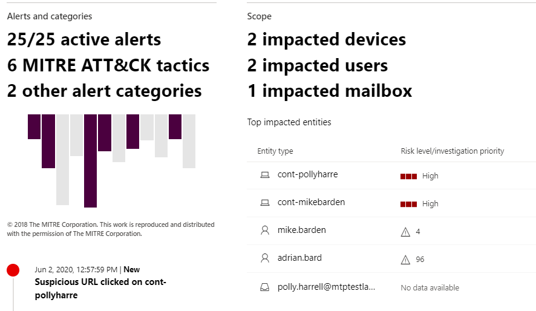Click the laptop icon beside cont-mikebarden

coord(264,203)
